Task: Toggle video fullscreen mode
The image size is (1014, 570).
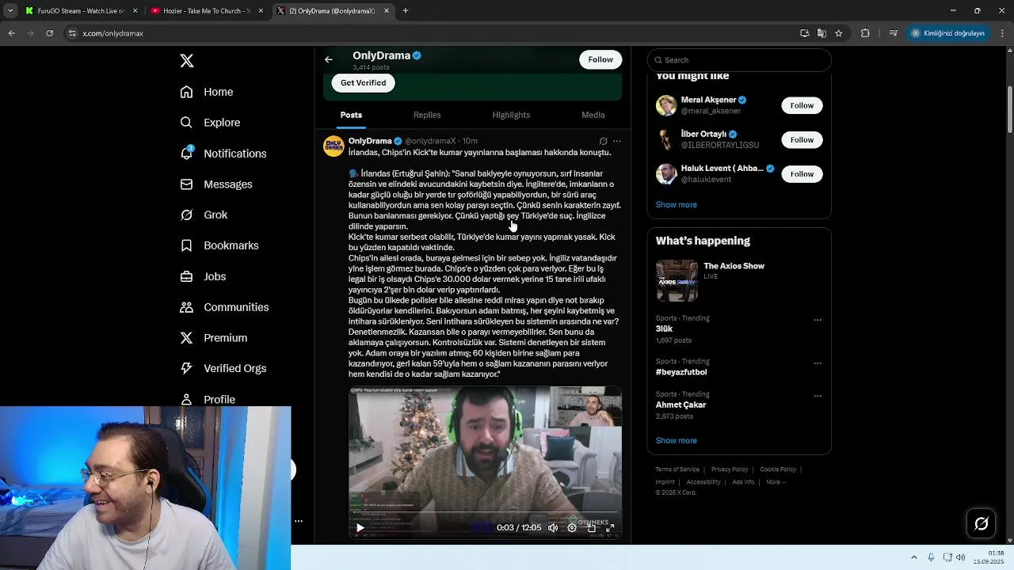Action: 610,528
